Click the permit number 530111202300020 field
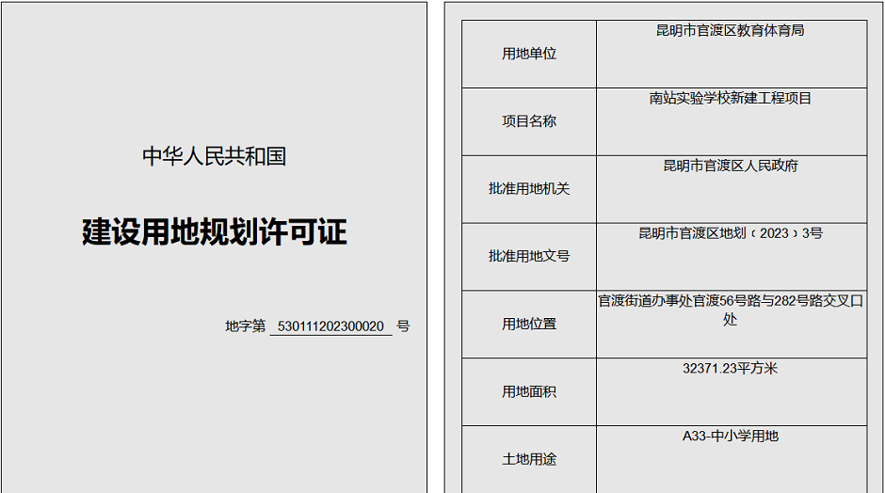The height and width of the screenshot is (493, 885). [330, 326]
